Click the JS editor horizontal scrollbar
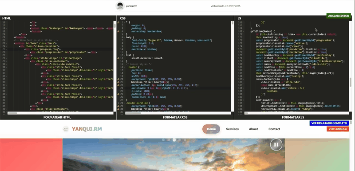Viewport: 355px width, 171px height. 297,113
